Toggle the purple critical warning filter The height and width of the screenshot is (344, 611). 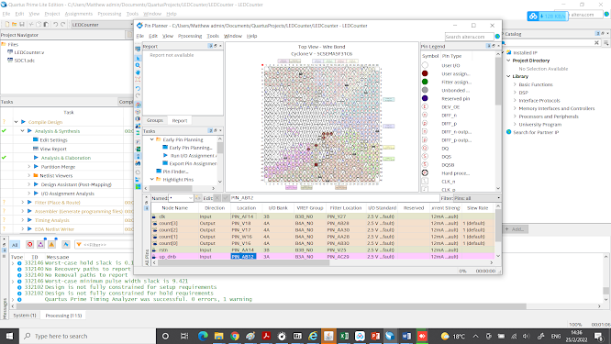40,245
